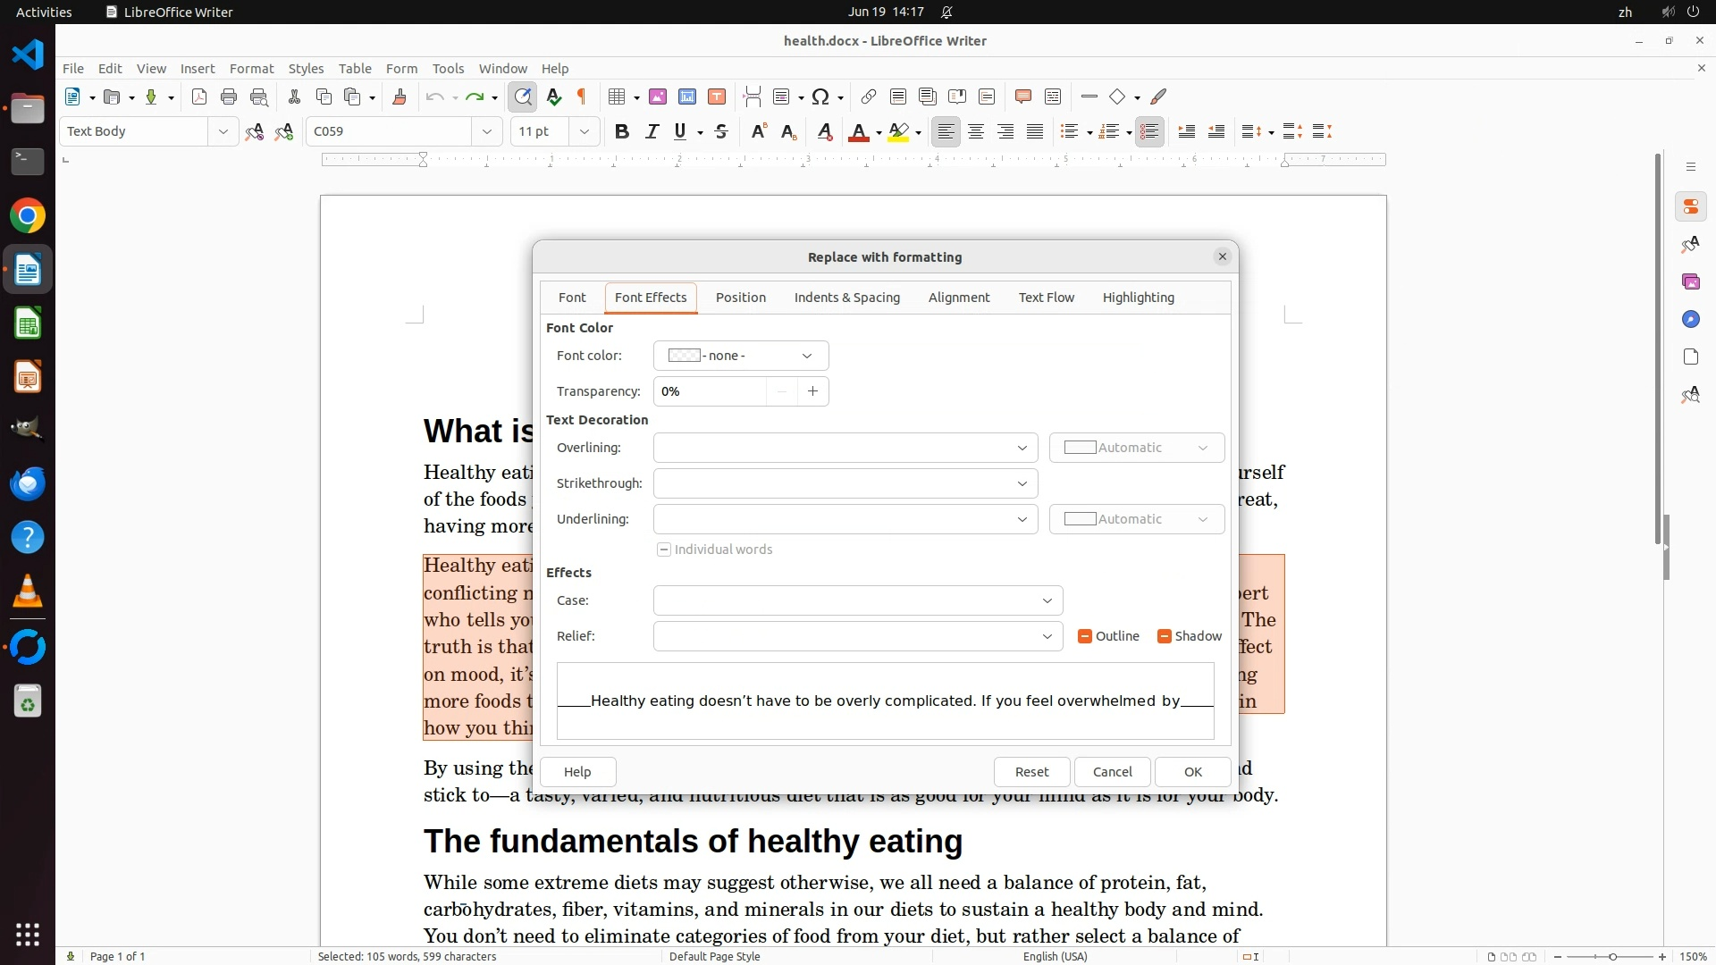The height and width of the screenshot is (965, 1716).
Task: Toggle formatting marks pilcrow icon
Action: point(582,97)
